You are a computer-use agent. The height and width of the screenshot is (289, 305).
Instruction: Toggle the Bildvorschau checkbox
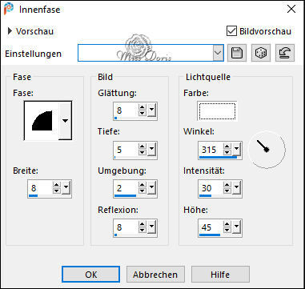click(231, 31)
